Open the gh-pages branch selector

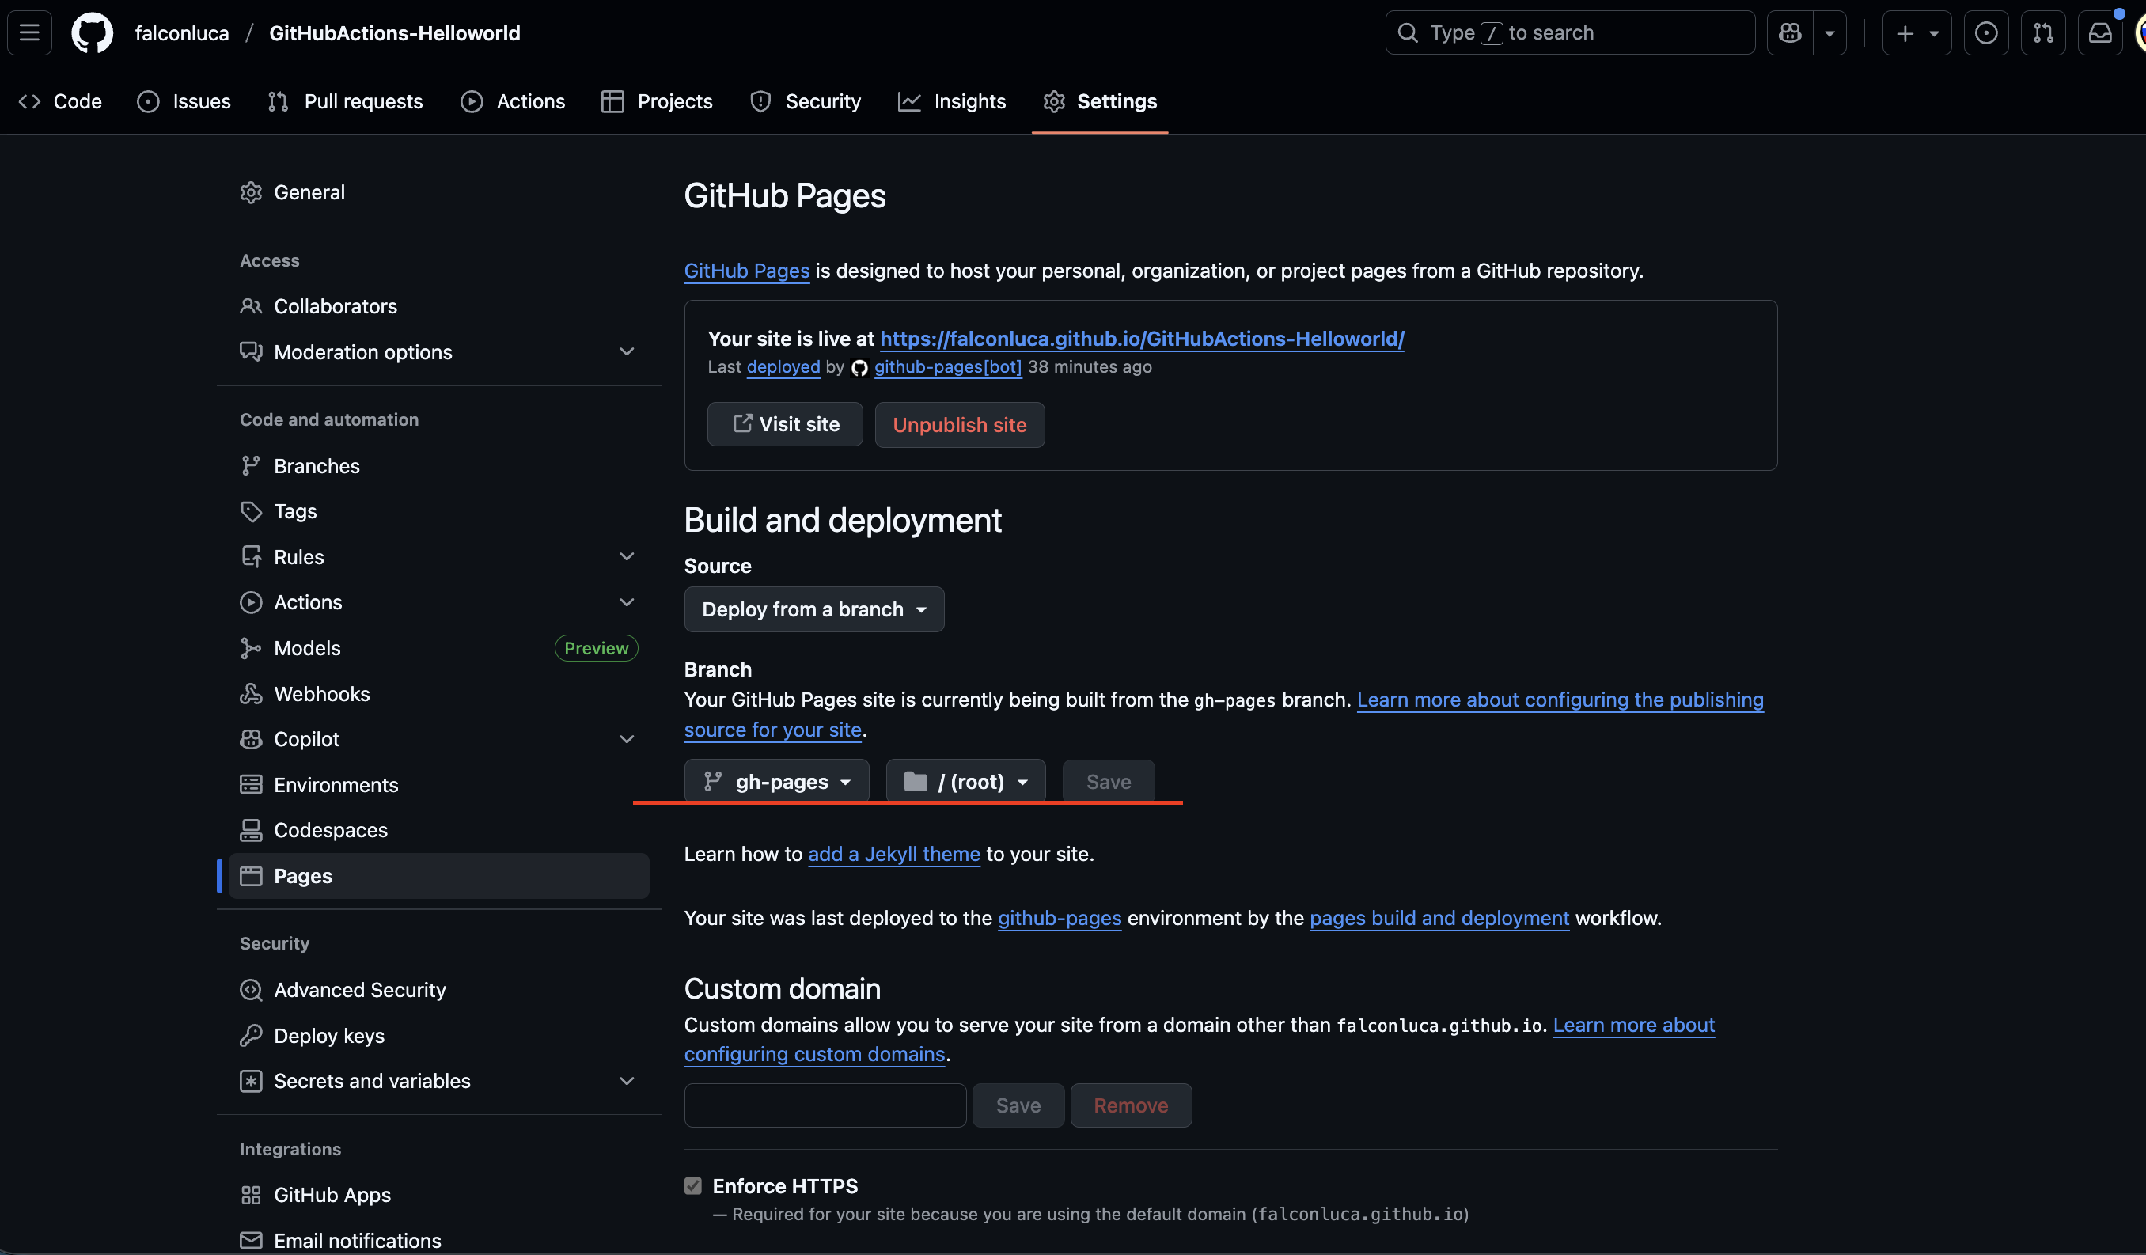[776, 782]
